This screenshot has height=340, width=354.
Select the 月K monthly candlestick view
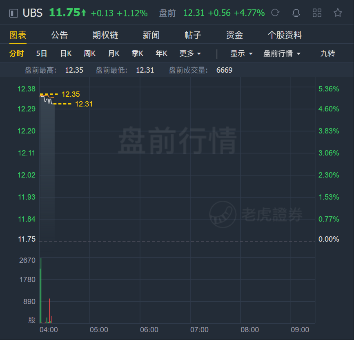pos(114,53)
